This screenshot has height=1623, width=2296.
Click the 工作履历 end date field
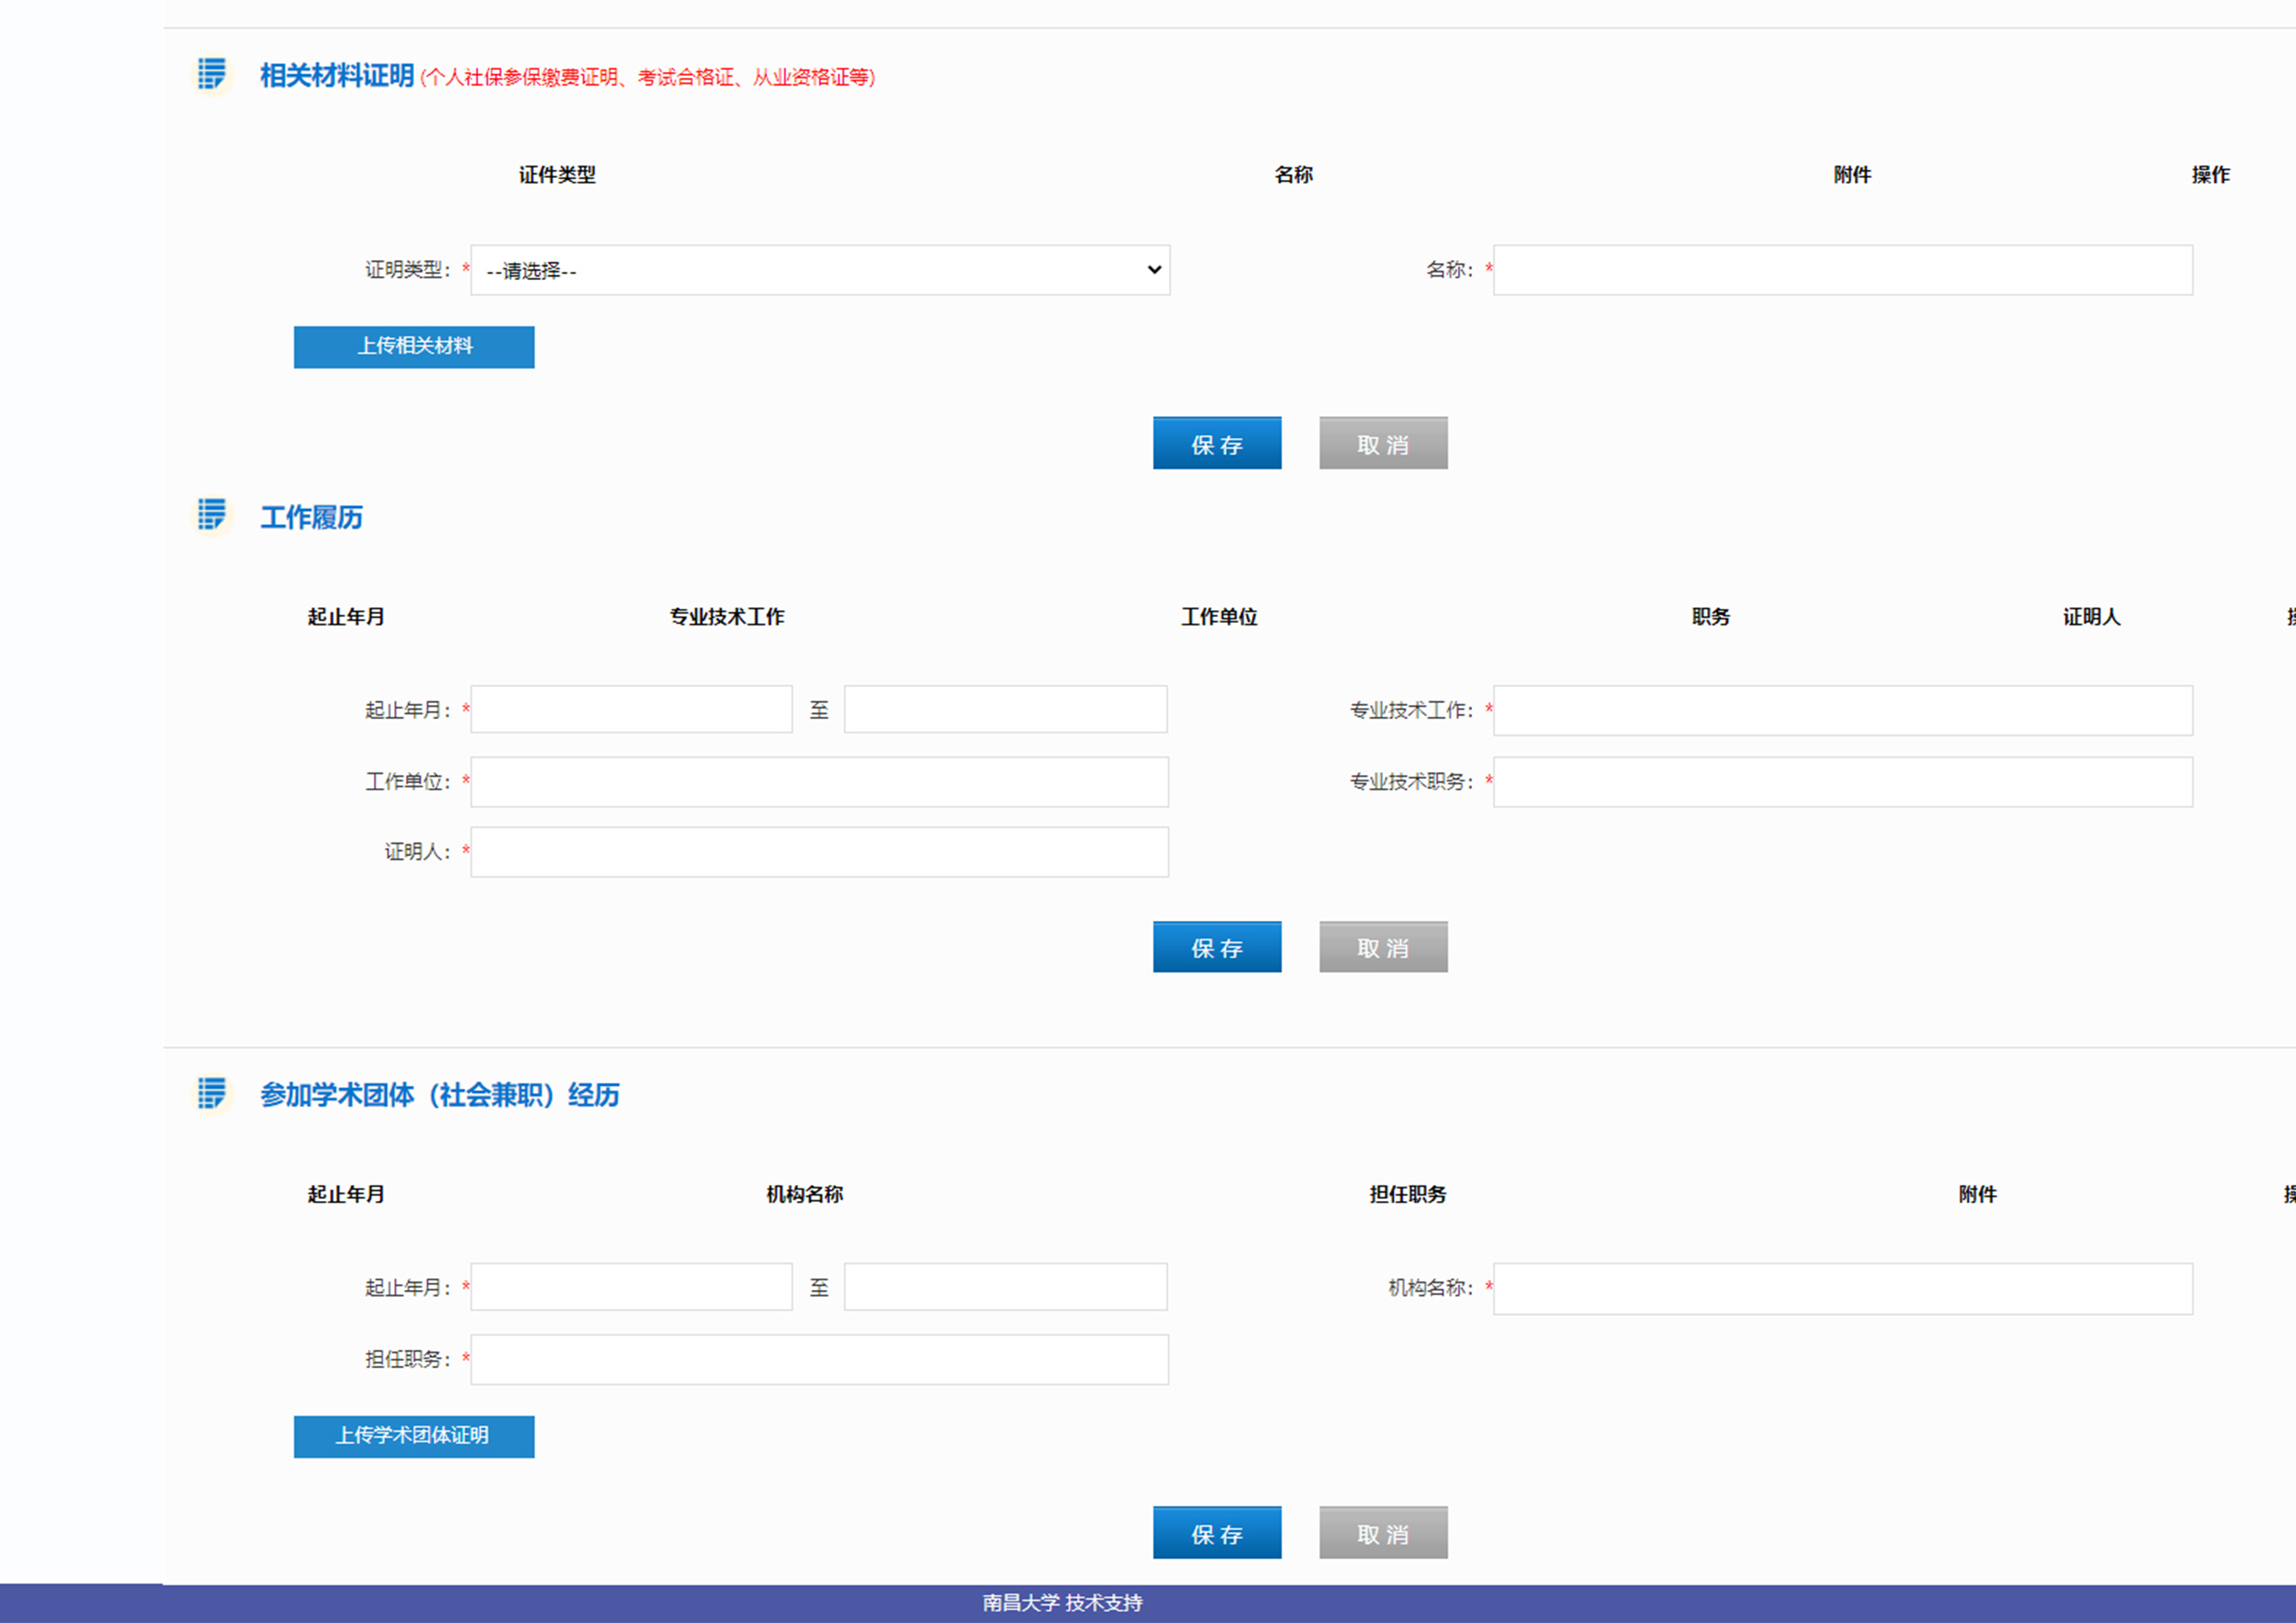coord(1005,709)
